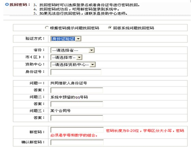Screen dimensions: 191x151
Task: Click the 共同借款人身份证号 question text
Action: tap(69, 83)
